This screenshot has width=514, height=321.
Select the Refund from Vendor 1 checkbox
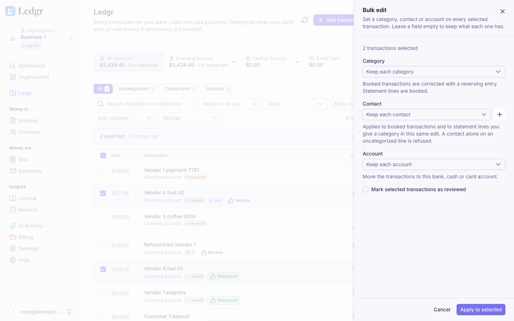(103, 245)
